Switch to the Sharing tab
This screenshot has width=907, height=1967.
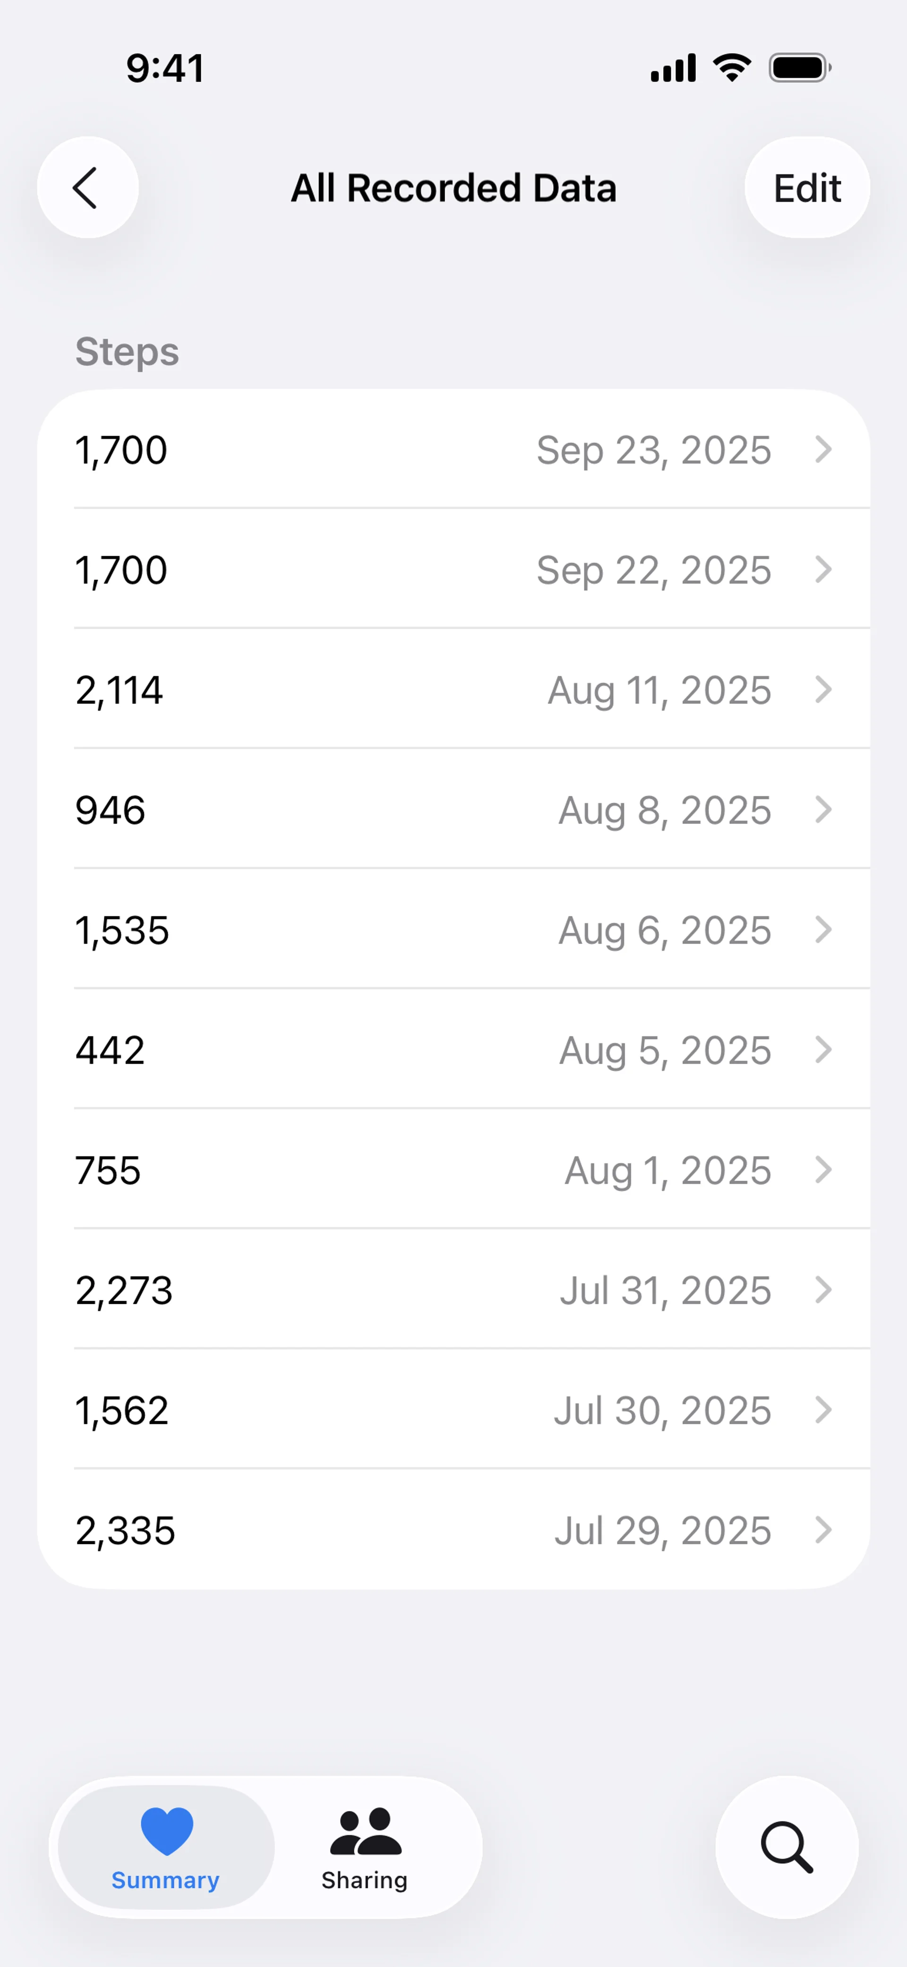[365, 1847]
